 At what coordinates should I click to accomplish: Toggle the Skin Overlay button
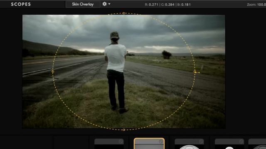pos(83,4)
